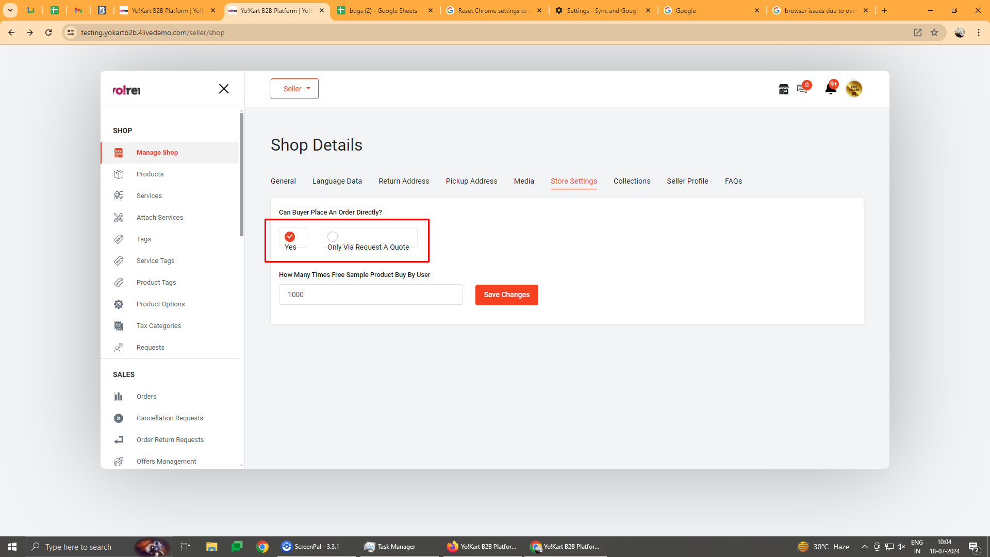
Task: Select Only Via Request A Quote option
Action: [x=333, y=237]
